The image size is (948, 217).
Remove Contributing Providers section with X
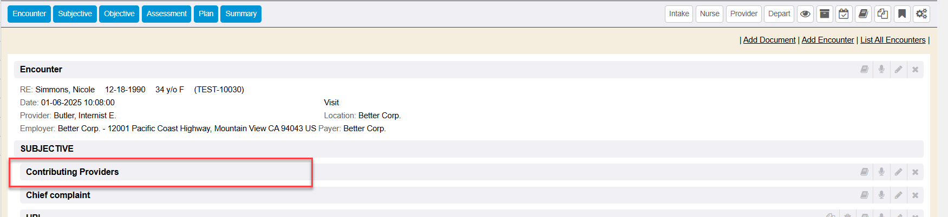(x=915, y=172)
